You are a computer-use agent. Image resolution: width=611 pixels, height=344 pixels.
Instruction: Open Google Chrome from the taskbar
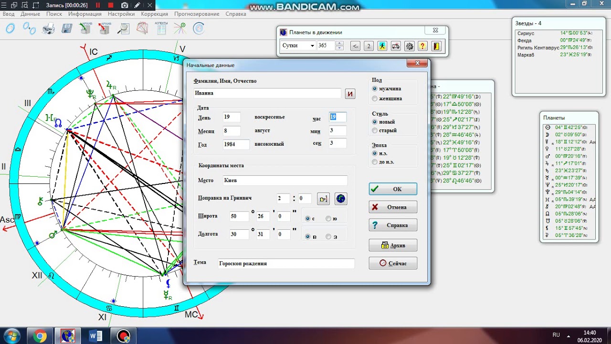click(x=40, y=336)
